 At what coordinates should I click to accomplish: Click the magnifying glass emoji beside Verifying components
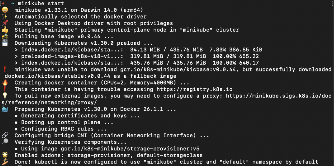pyautogui.click(x=5, y=142)
